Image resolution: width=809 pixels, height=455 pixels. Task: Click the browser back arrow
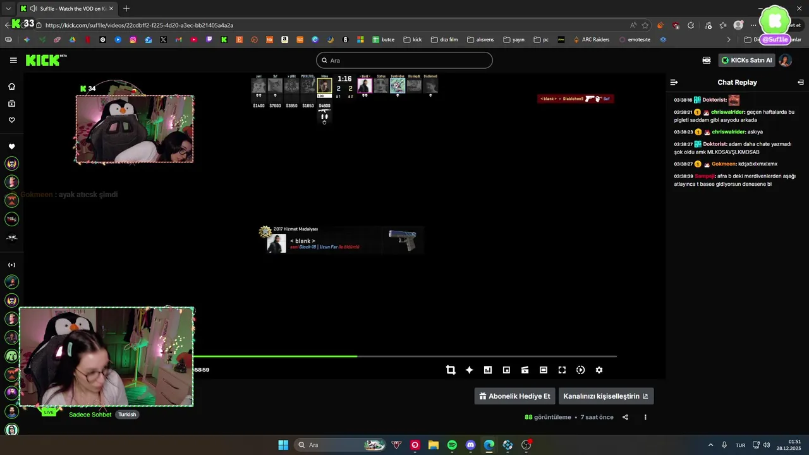click(8, 25)
